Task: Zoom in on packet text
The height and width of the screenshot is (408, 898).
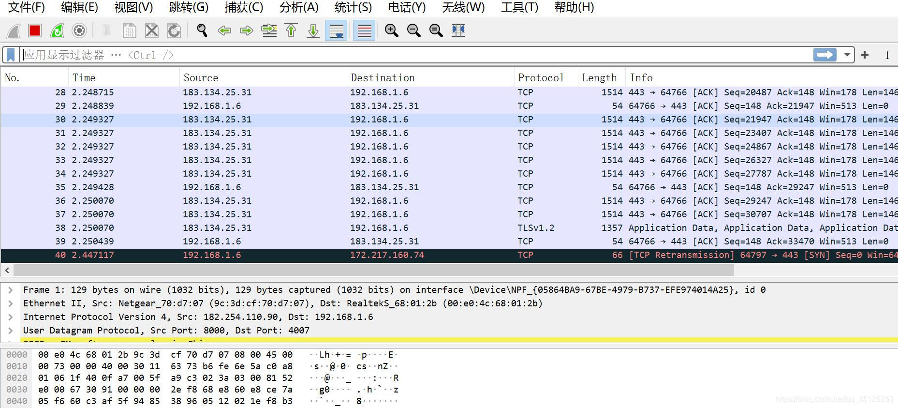Action: point(391,30)
